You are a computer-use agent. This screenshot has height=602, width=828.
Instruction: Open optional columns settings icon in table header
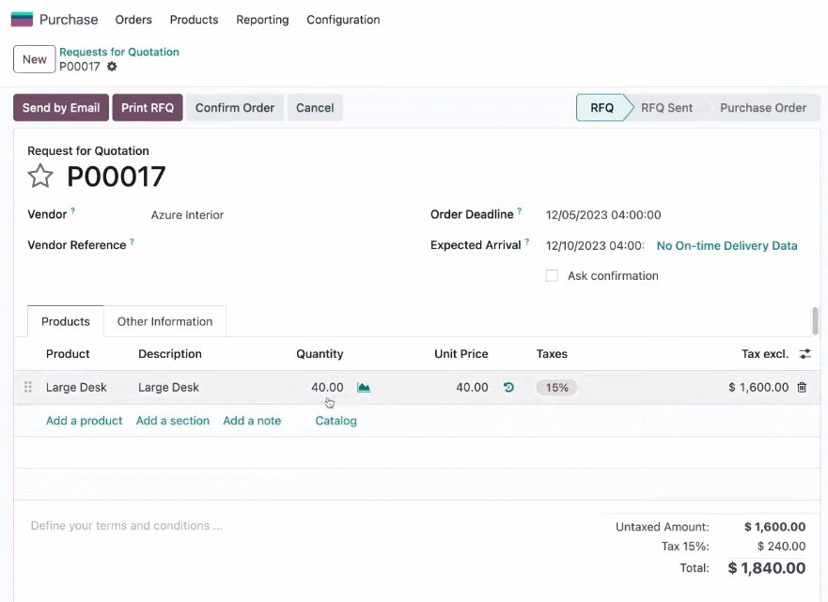[805, 354]
